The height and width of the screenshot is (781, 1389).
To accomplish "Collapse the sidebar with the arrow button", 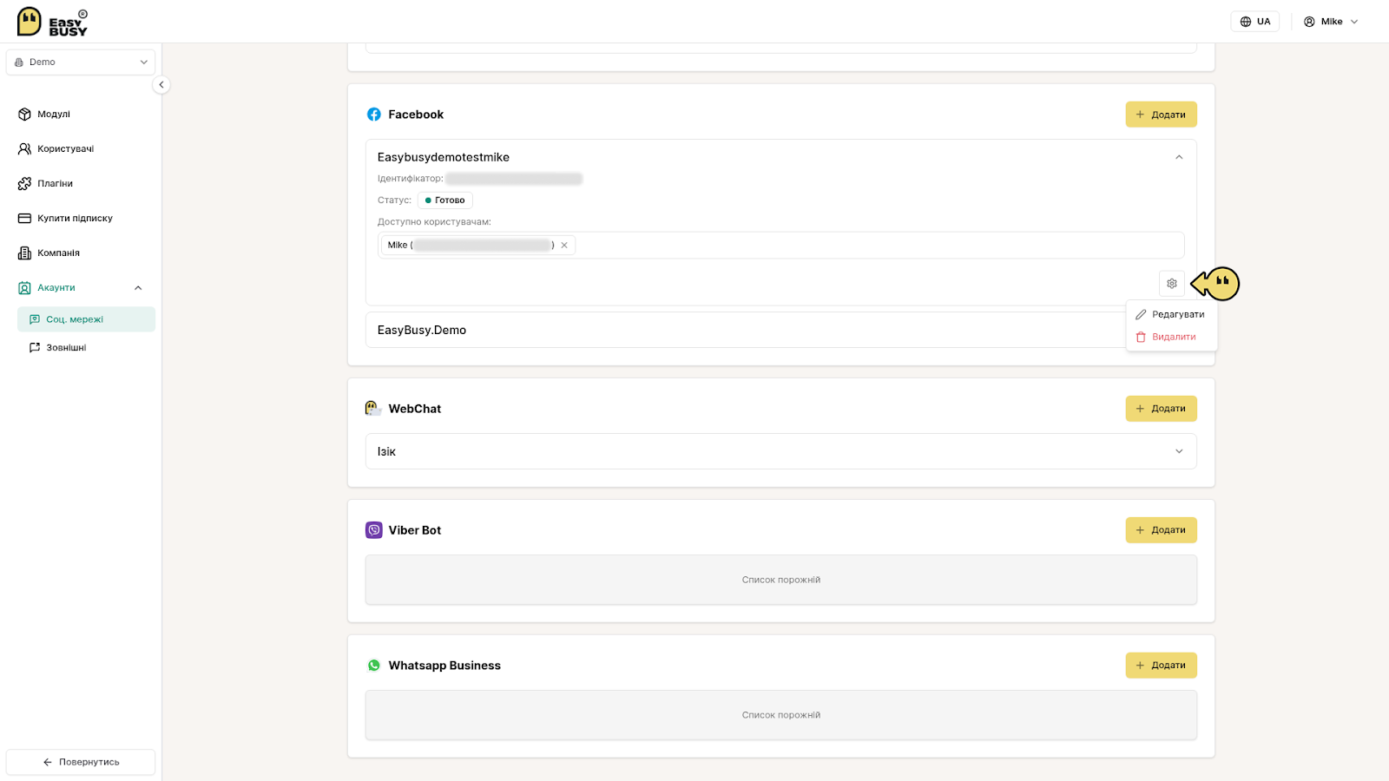I will pyautogui.click(x=161, y=85).
